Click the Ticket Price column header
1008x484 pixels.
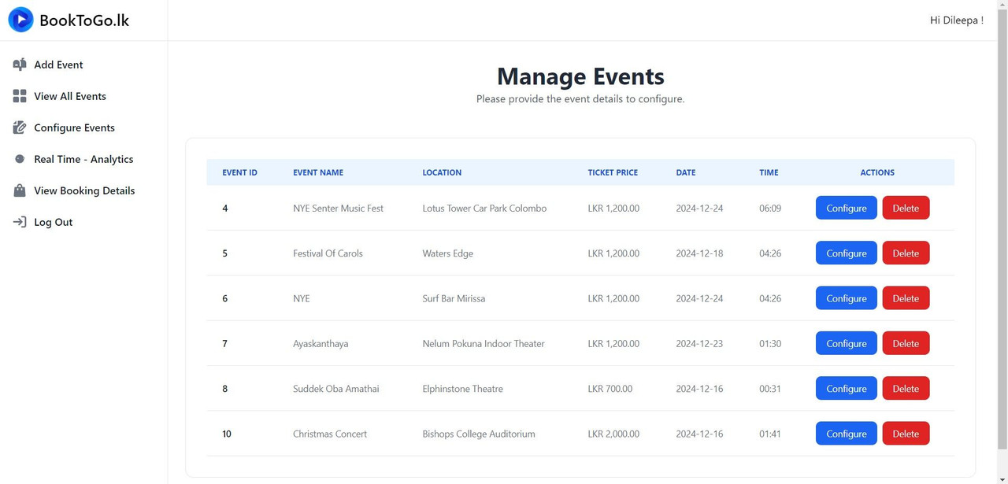[613, 172]
